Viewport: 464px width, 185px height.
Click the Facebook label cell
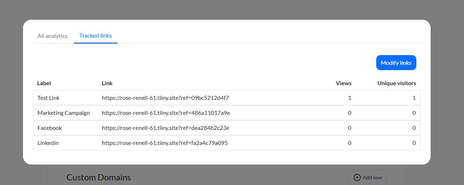[x=49, y=128]
